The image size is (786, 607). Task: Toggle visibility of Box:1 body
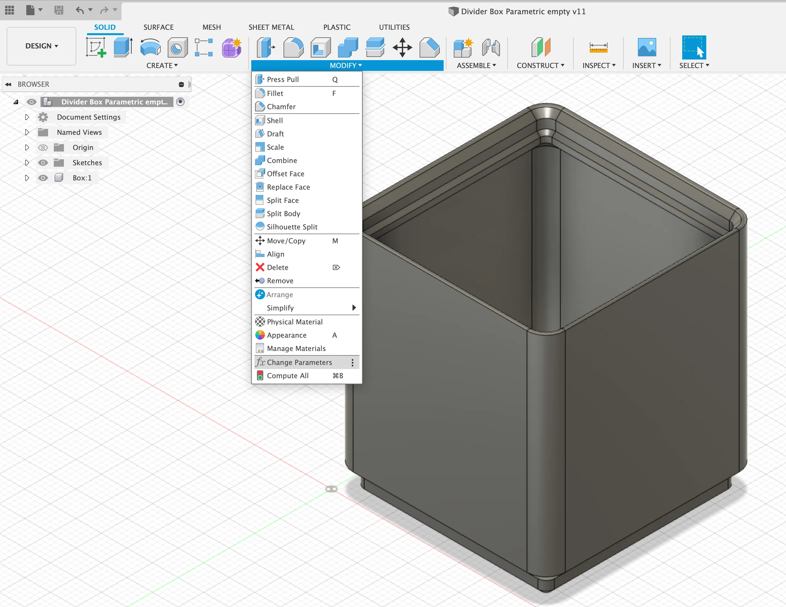(43, 178)
